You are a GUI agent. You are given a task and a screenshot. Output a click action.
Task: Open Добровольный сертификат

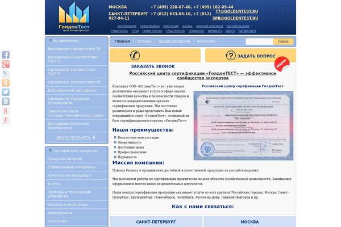pos(76,90)
